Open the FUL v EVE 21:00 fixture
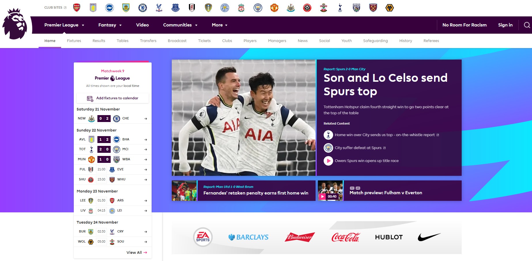This screenshot has width=532, height=261. tap(113, 169)
